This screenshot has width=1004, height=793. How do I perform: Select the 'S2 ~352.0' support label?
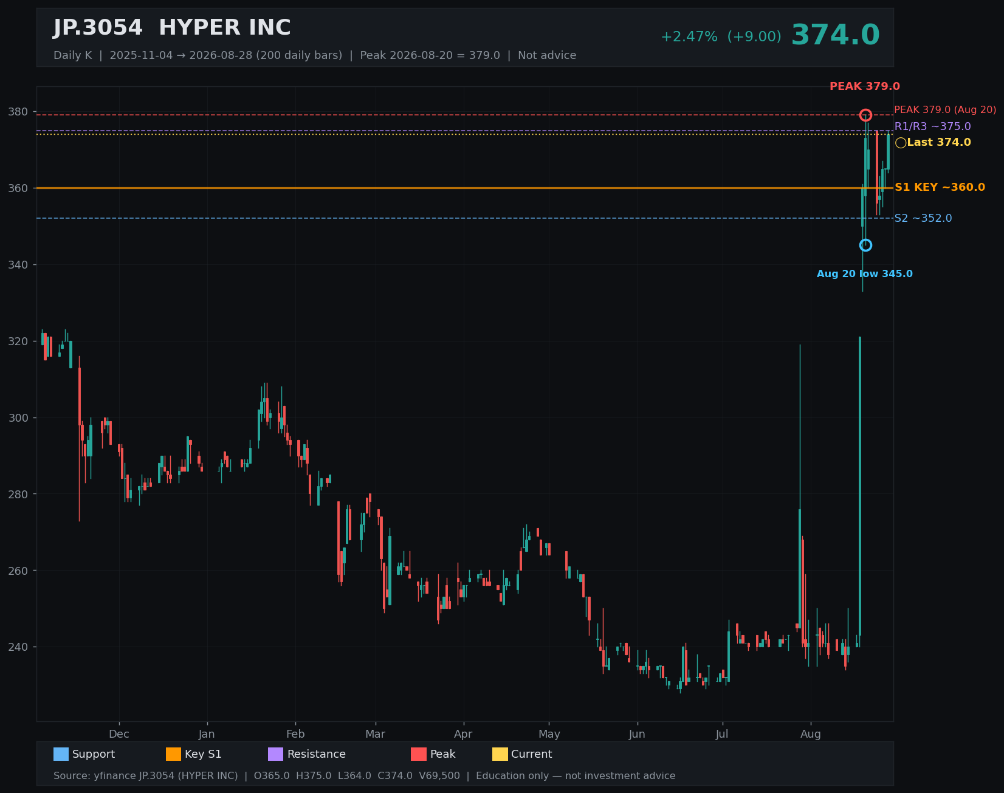(x=923, y=218)
